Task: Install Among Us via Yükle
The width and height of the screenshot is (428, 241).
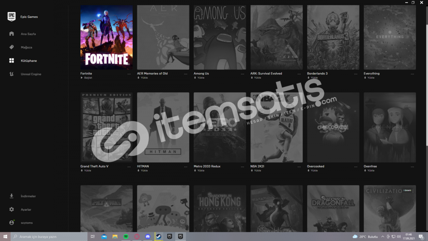Action: pyautogui.click(x=199, y=78)
